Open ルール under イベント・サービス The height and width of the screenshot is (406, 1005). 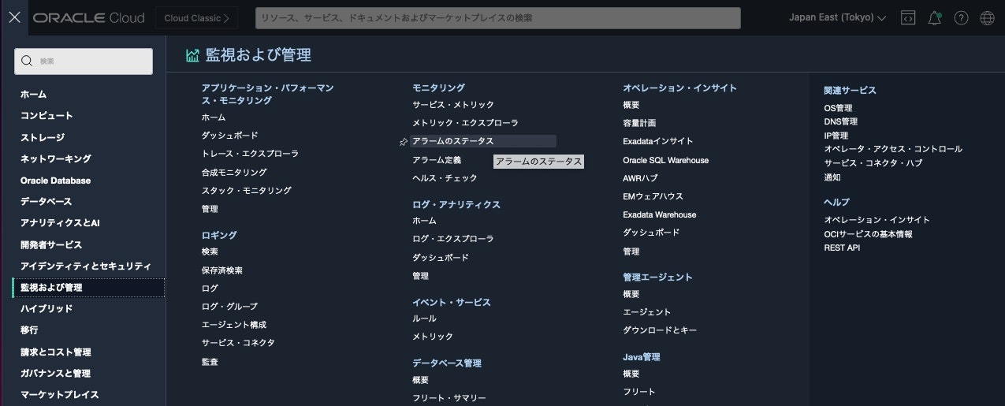(424, 318)
